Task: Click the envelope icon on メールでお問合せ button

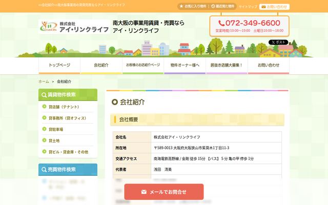Action: (143, 192)
